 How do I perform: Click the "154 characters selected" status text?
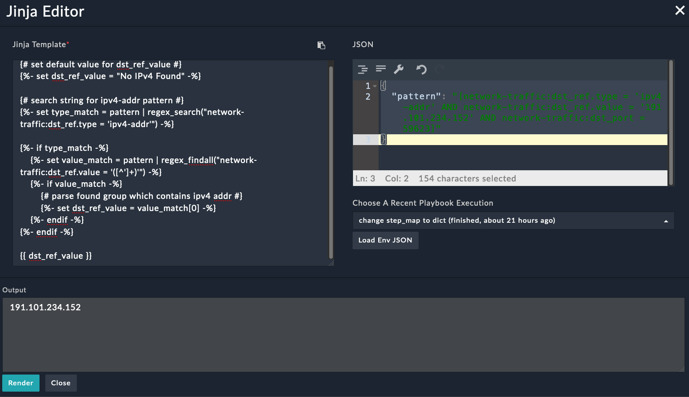pos(467,179)
